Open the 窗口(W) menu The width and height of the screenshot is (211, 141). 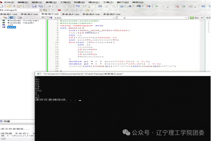(x=123, y=2)
